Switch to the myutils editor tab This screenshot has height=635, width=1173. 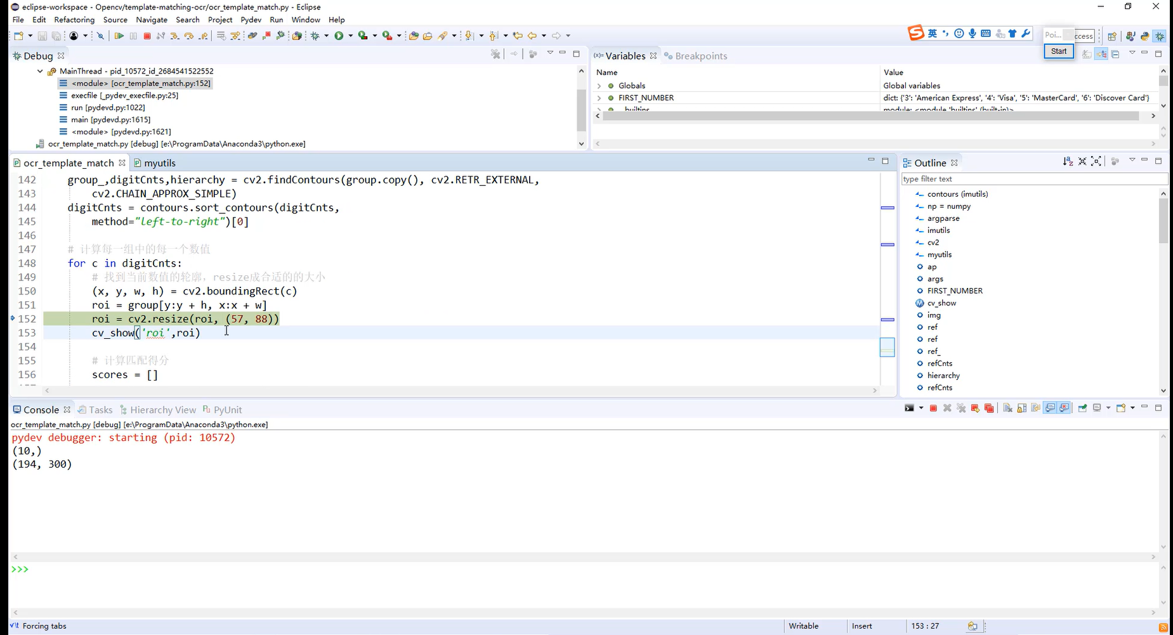click(x=155, y=163)
